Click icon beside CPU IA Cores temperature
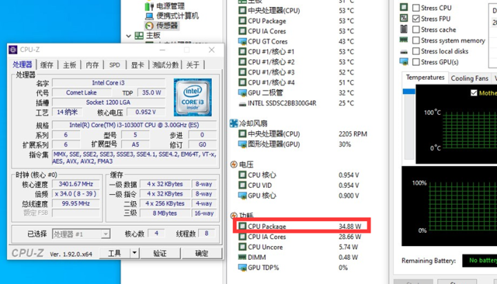Image resolution: width=497 pixels, height=284 pixels. (x=242, y=31)
